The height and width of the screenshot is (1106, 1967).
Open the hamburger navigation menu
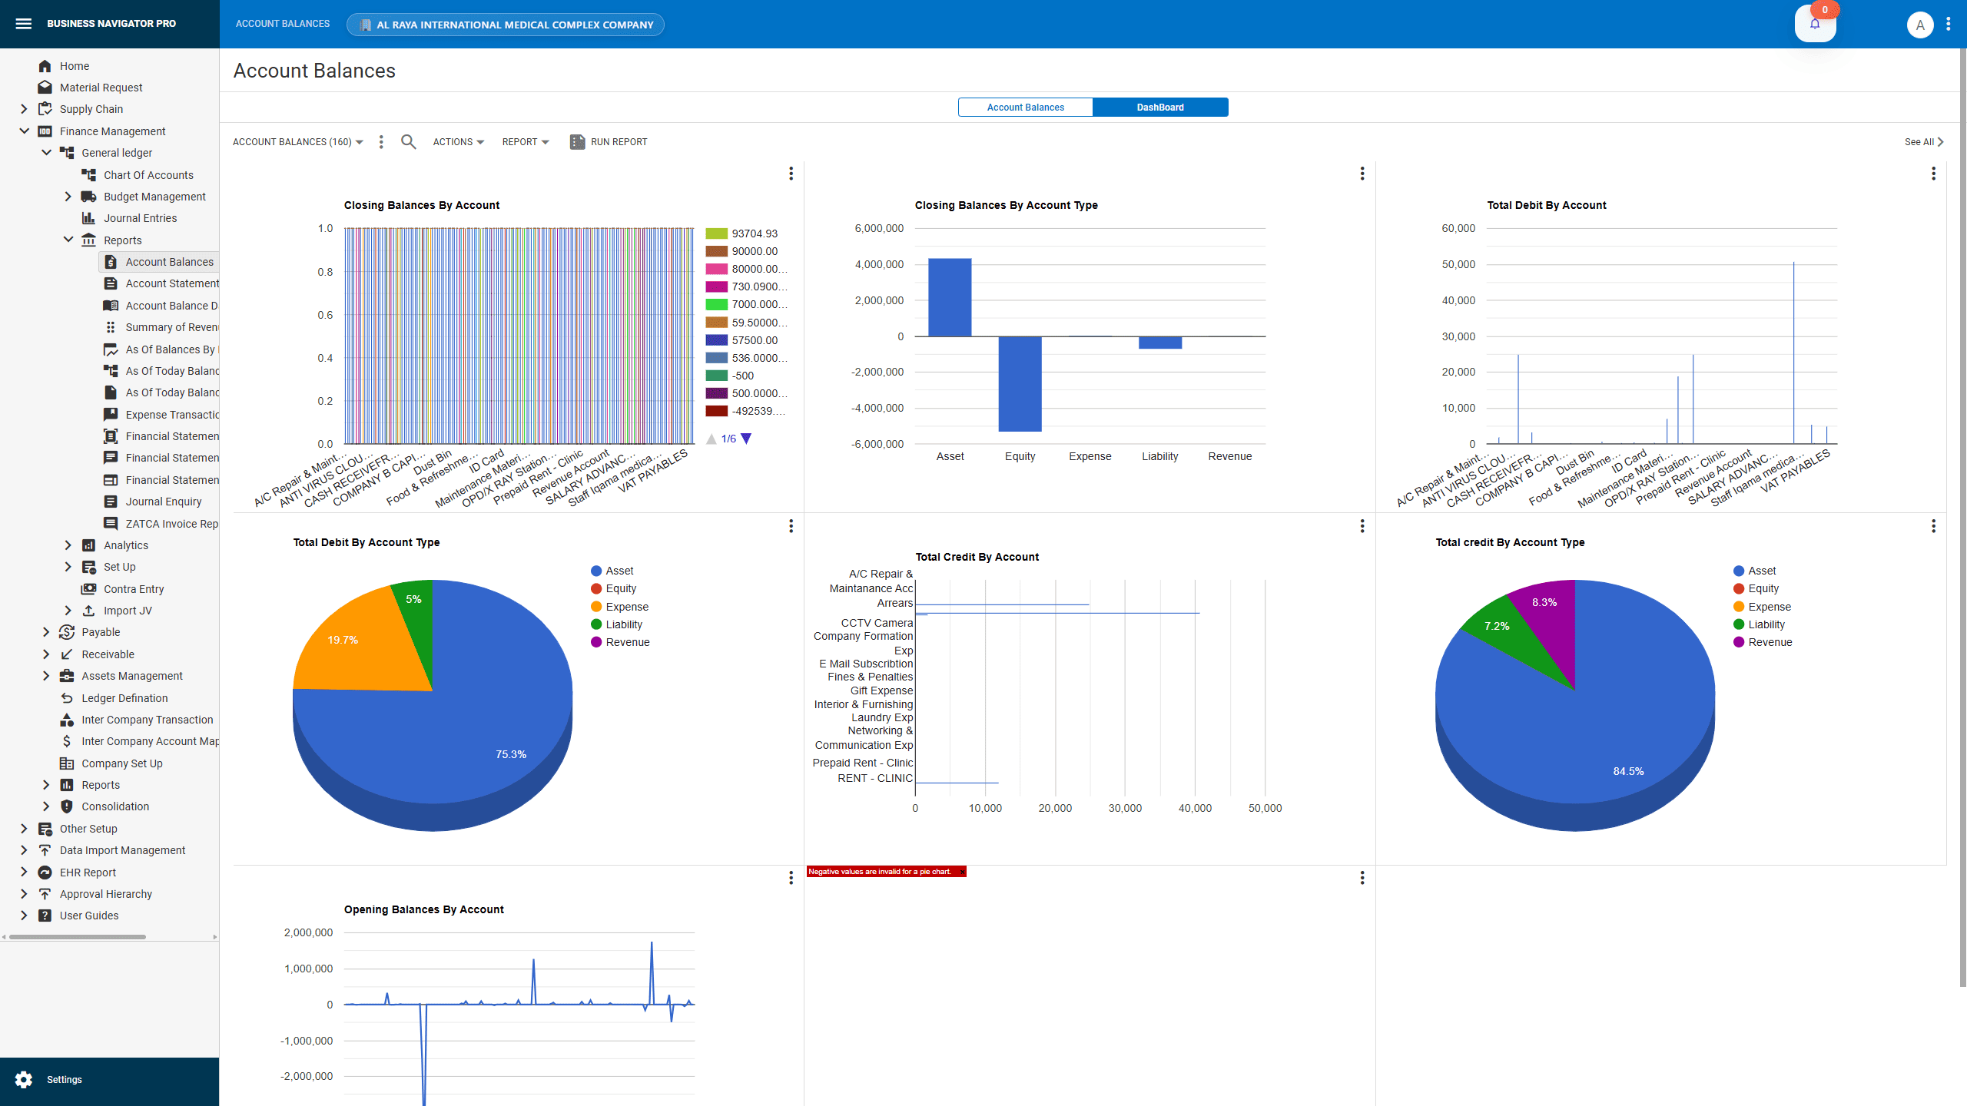point(24,24)
